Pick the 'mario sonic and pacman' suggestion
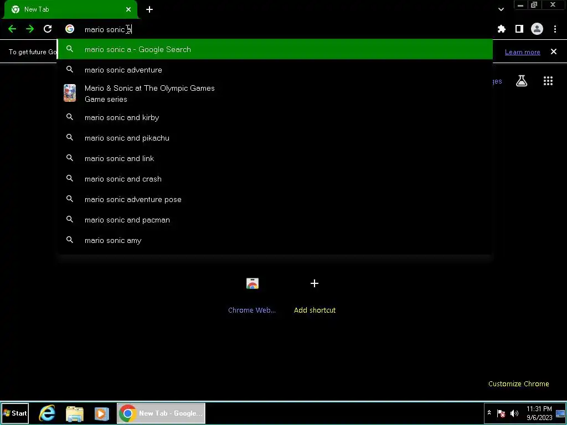 pyautogui.click(x=275, y=220)
